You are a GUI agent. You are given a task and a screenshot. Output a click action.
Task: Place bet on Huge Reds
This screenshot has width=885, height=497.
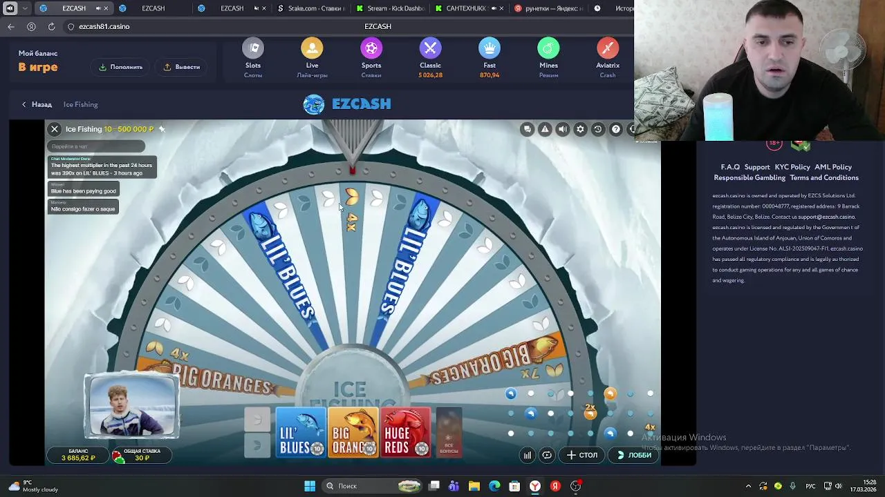pyautogui.click(x=405, y=433)
